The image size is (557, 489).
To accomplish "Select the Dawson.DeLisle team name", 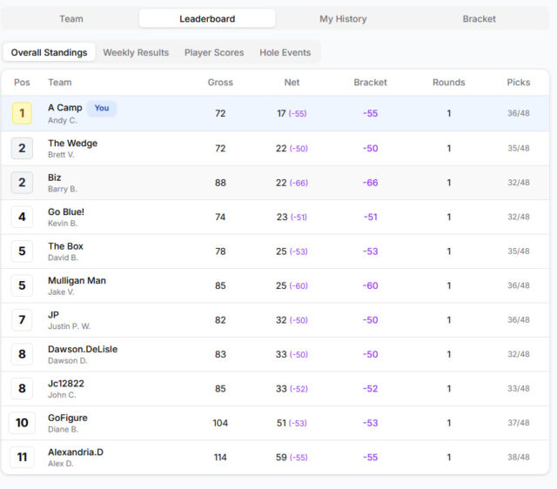I will (83, 349).
